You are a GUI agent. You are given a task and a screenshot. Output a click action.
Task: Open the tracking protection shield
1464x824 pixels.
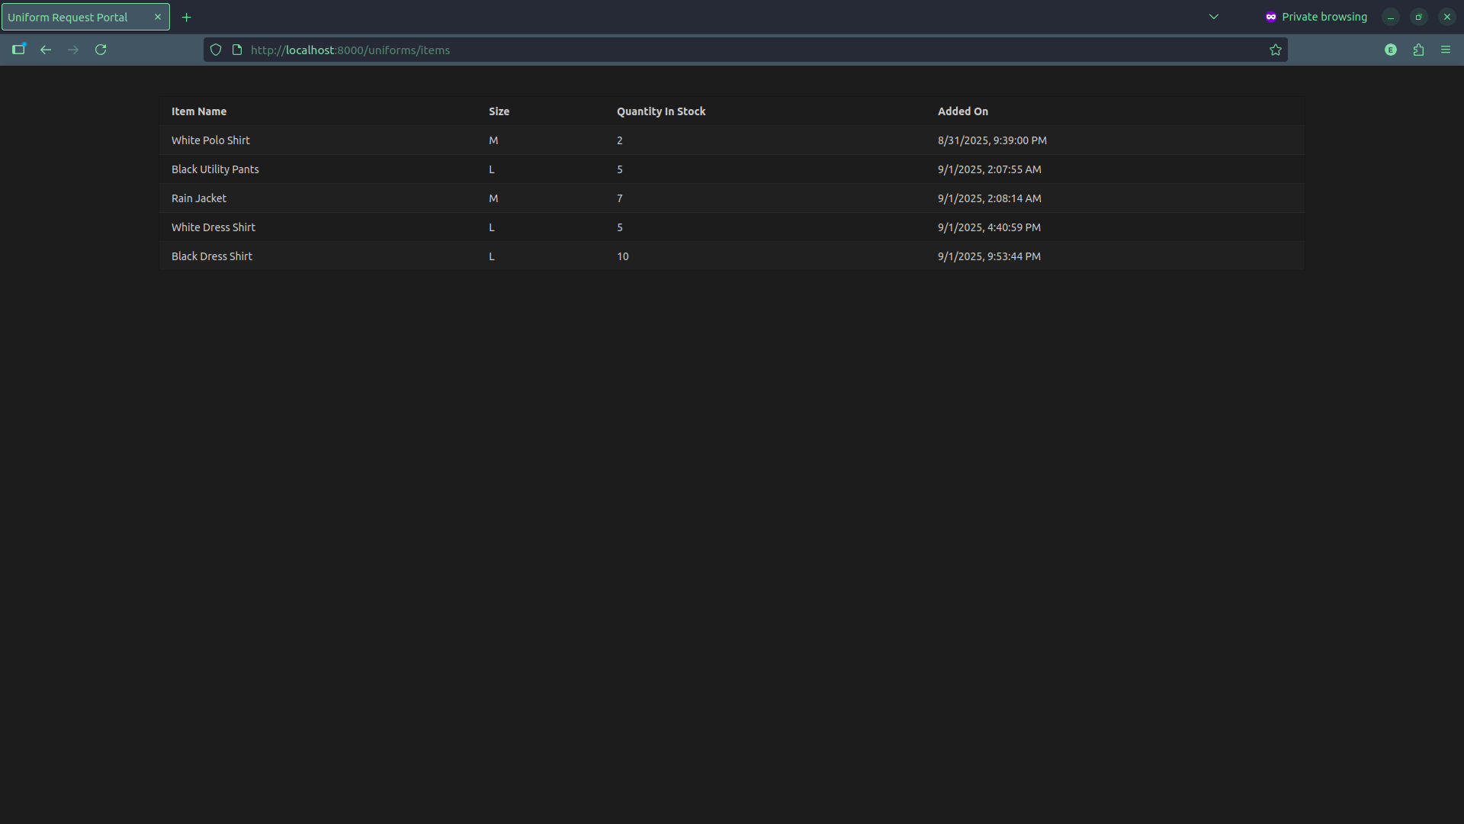click(x=216, y=49)
